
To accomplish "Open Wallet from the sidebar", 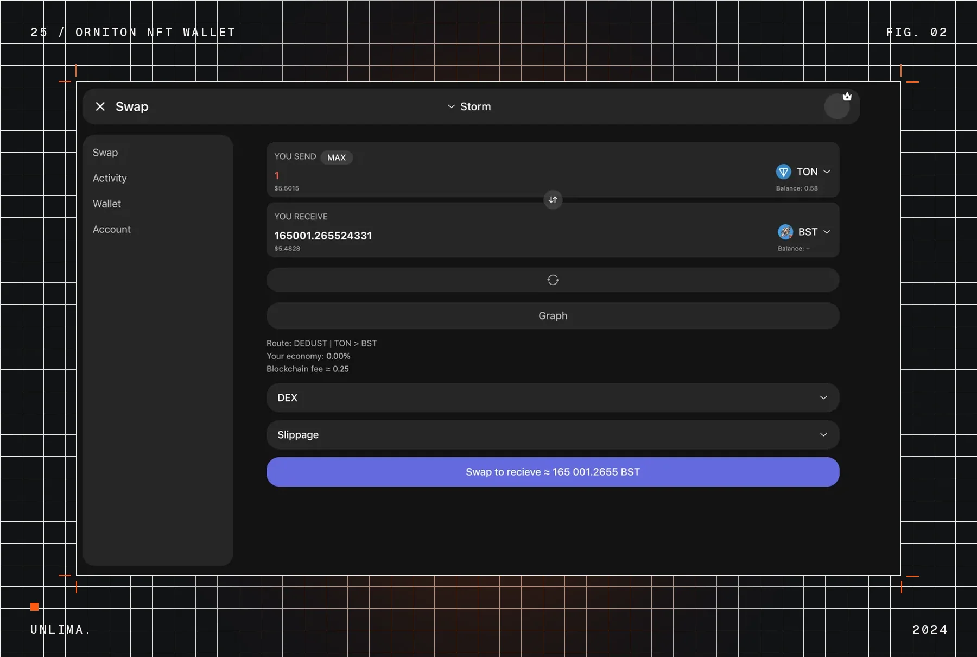I will (x=107, y=204).
